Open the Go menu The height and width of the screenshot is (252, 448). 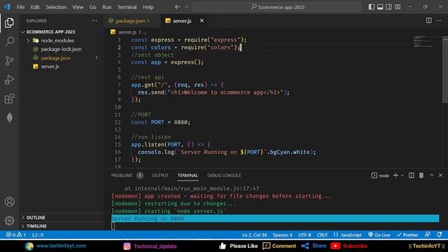pos(93,7)
